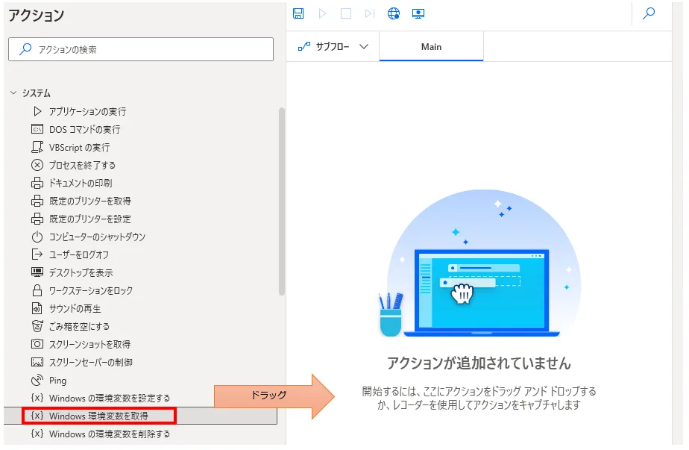Select the DOS コマンドの実行 action
689x450 pixels.
(84, 129)
